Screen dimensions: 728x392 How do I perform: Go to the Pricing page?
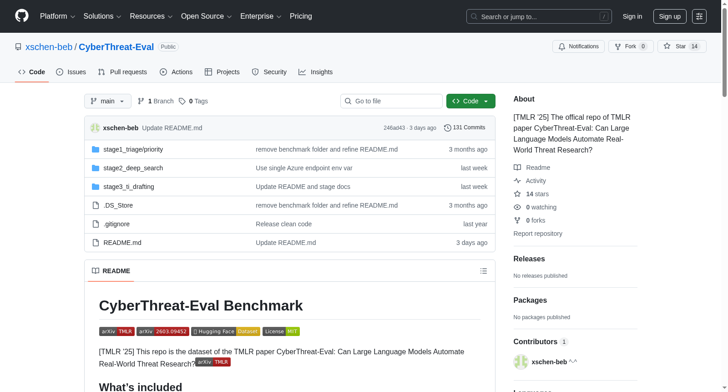[301, 16]
